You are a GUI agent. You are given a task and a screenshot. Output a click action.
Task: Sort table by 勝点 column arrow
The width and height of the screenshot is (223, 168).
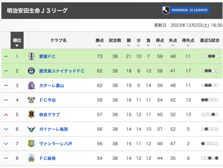coord(99,46)
